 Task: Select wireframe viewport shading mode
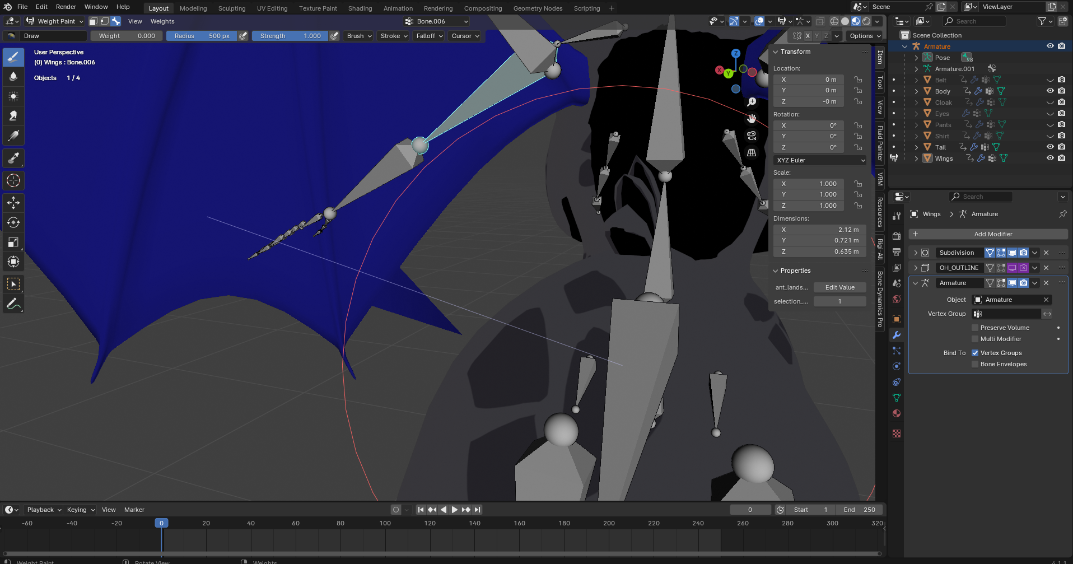pyautogui.click(x=834, y=21)
